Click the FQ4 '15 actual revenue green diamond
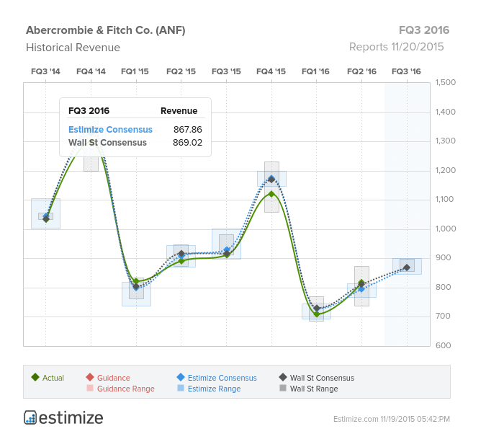 [x=272, y=194]
